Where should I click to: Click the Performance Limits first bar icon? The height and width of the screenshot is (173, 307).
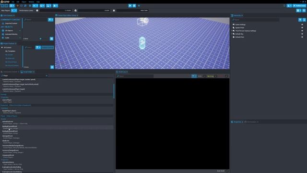tap(37, 11)
